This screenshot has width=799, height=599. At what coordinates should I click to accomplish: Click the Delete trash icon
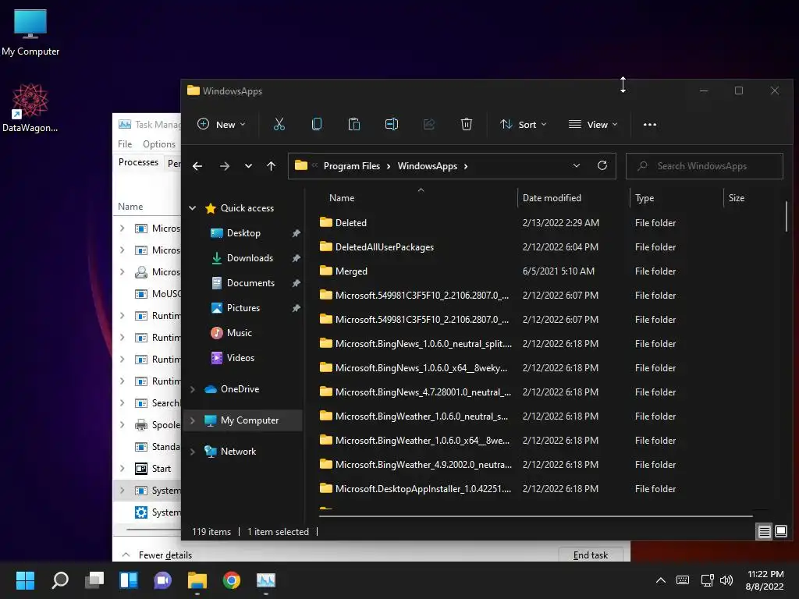tap(467, 124)
